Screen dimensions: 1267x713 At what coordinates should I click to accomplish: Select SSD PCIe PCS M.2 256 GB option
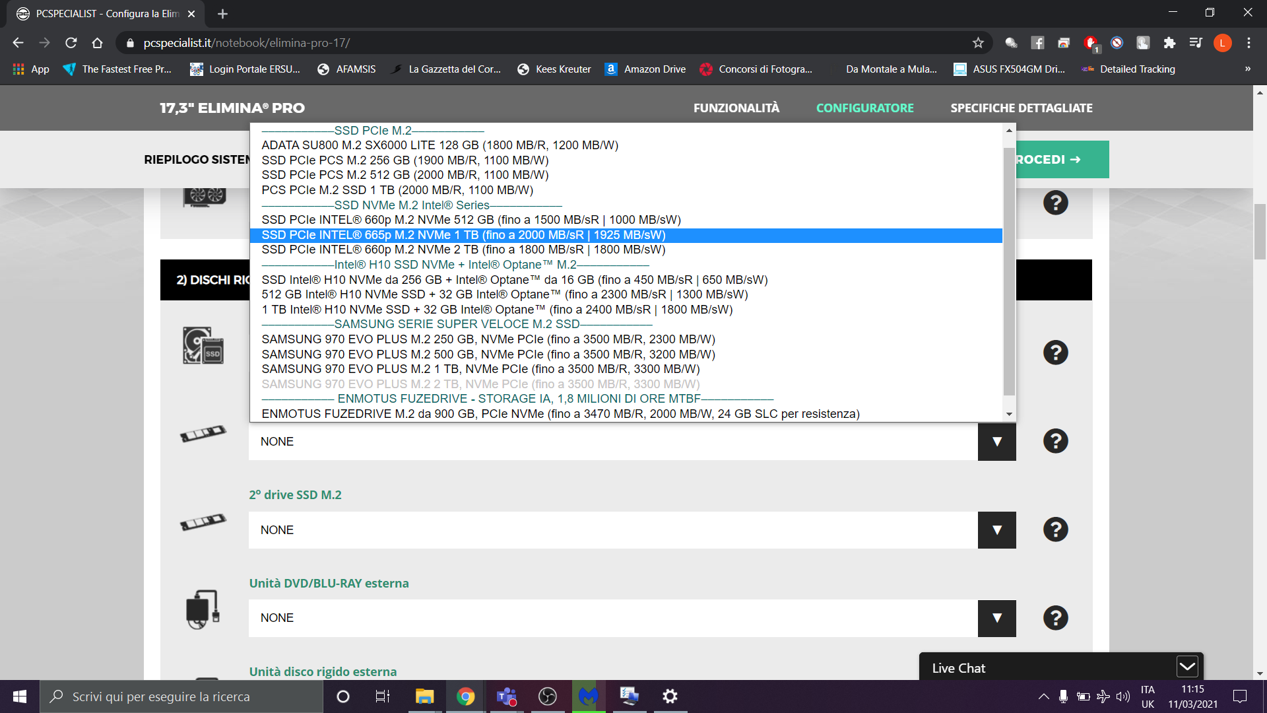626,160
